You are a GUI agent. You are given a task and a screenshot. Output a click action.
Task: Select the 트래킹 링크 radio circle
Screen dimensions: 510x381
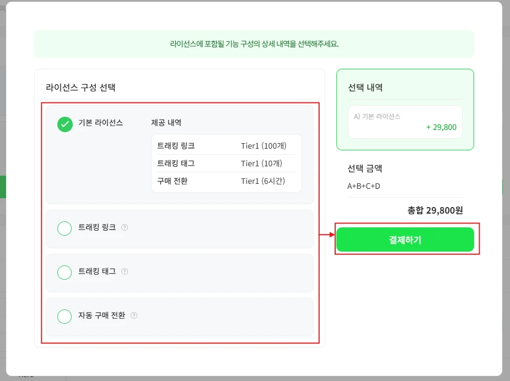tap(65, 228)
